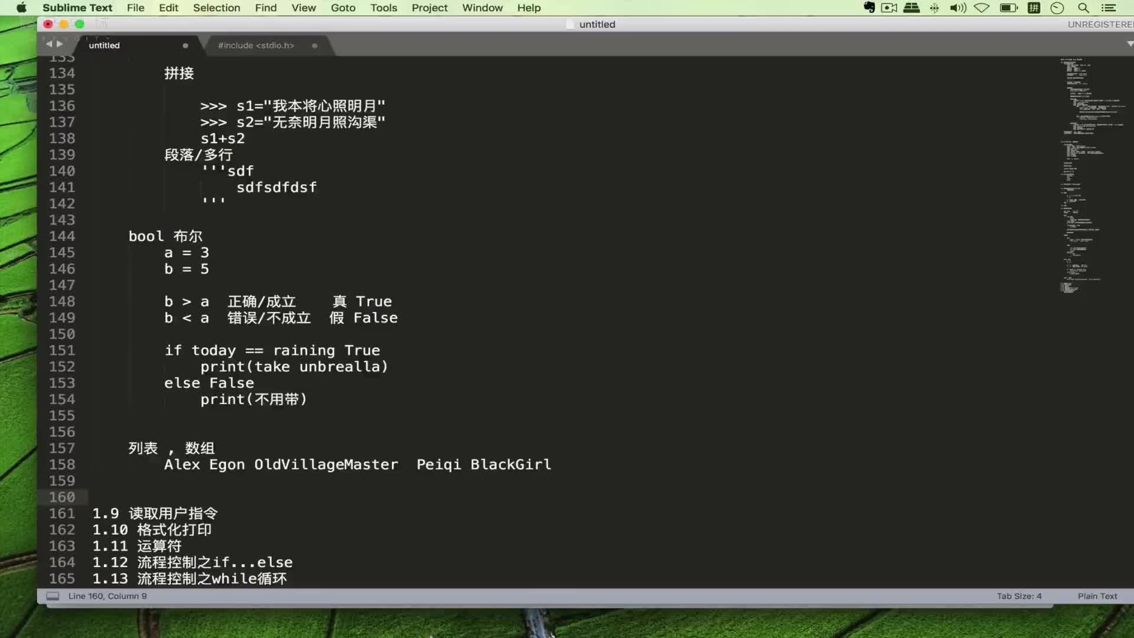1134x638 pixels.
Task: Click the line '1.13 流程控制之while循环'
Action: coord(190,579)
